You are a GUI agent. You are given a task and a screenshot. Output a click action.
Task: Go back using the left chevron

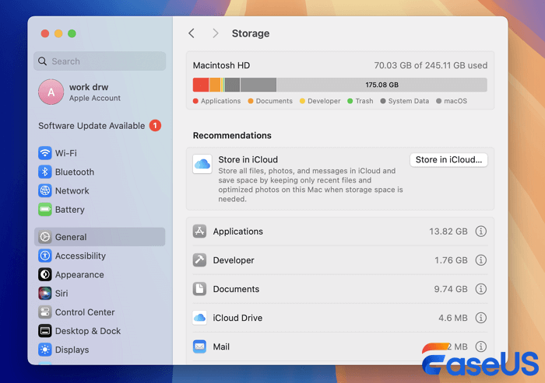pyautogui.click(x=192, y=33)
